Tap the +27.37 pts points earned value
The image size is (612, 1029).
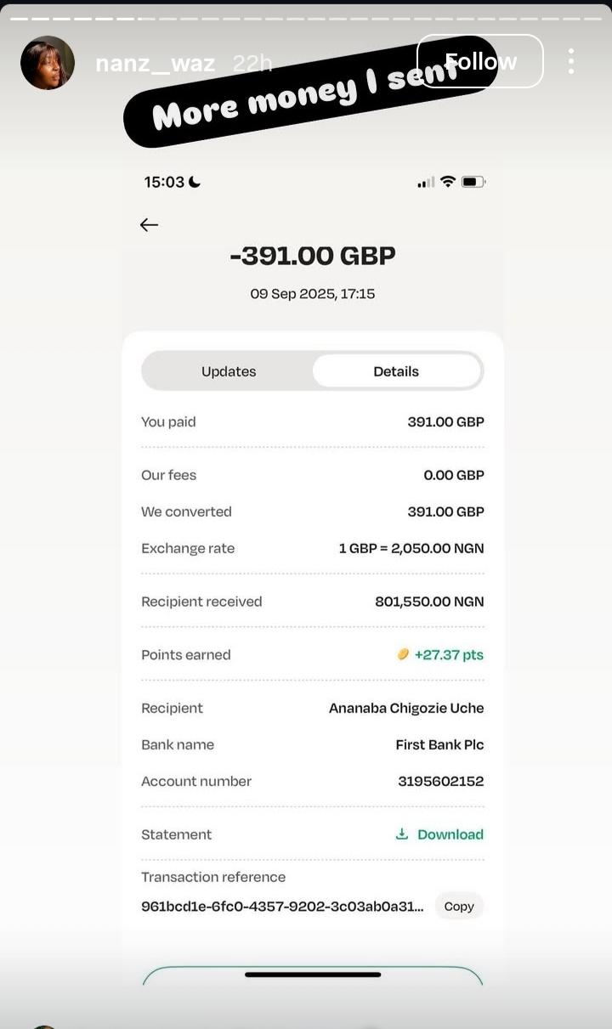point(449,654)
